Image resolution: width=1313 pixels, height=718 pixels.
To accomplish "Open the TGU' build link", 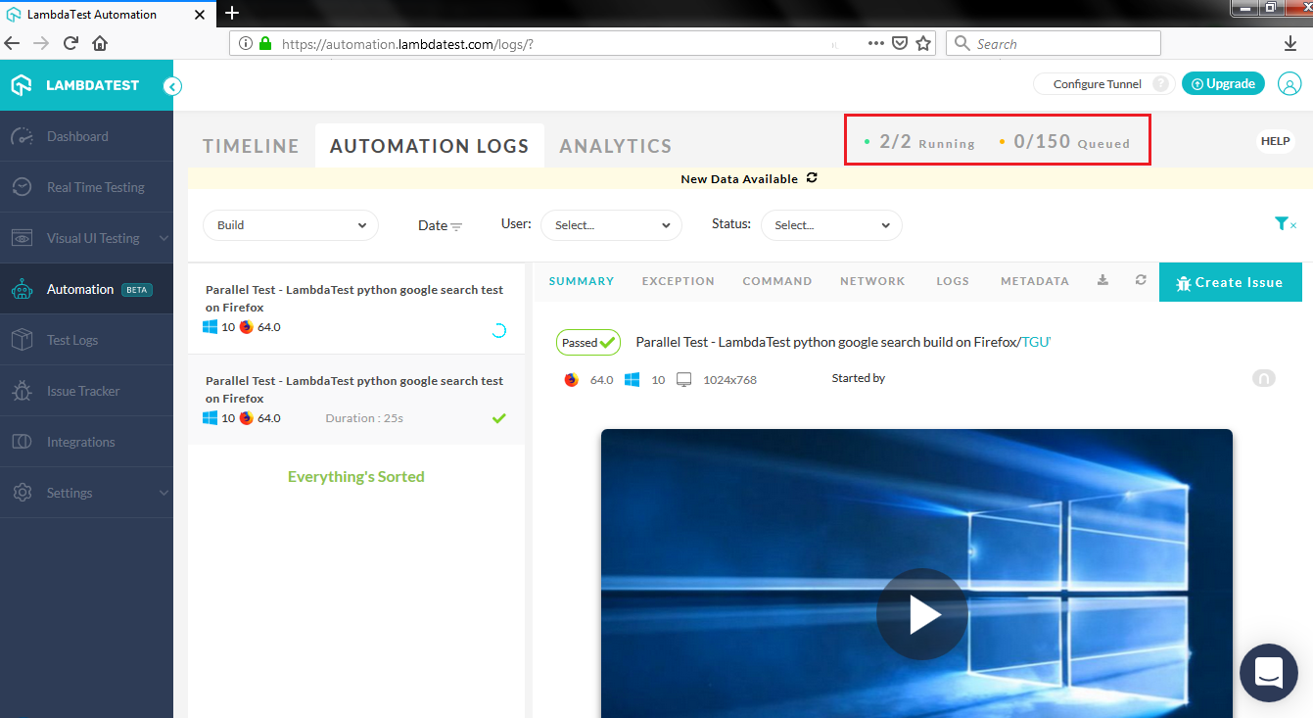I will (x=1036, y=342).
